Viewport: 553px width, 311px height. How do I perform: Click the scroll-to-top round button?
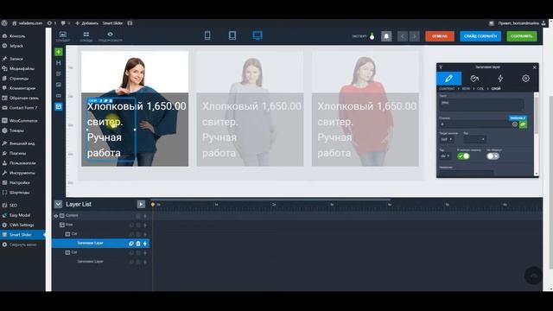pos(533,275)
